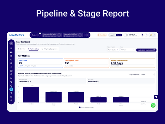This screenshot has height=124, width=165.
Task: Click the New UI tour button
Action: coord(102,35)
